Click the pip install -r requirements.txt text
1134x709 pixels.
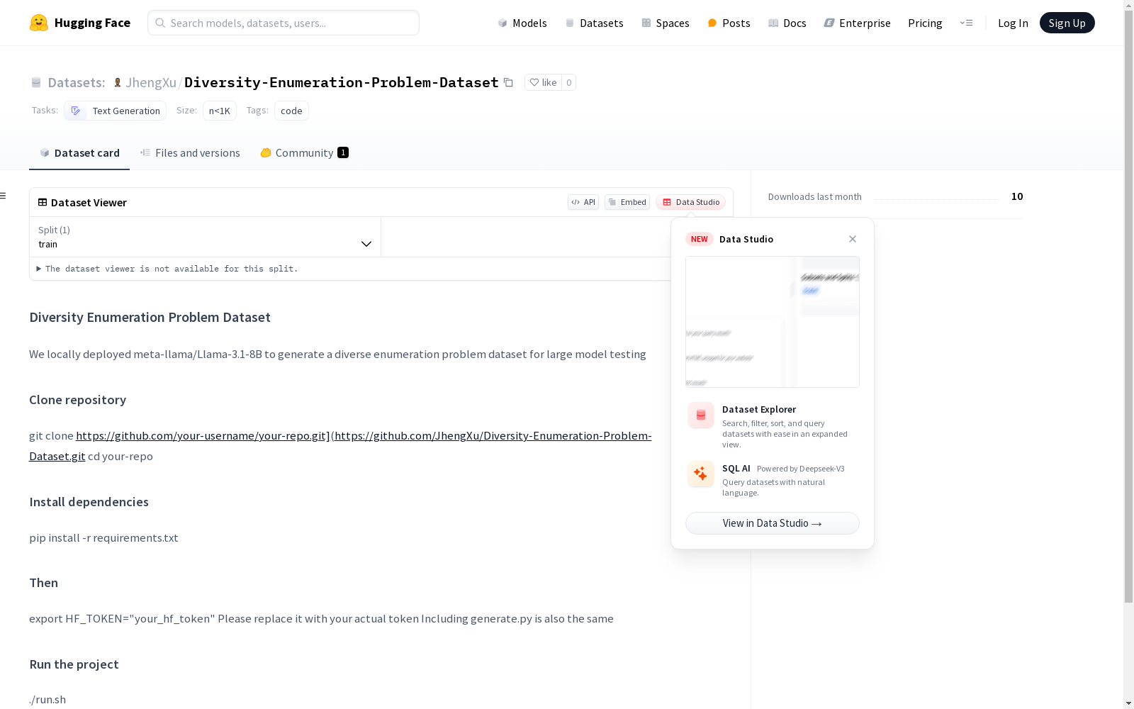pyautogui.click(x=103, y=537)
